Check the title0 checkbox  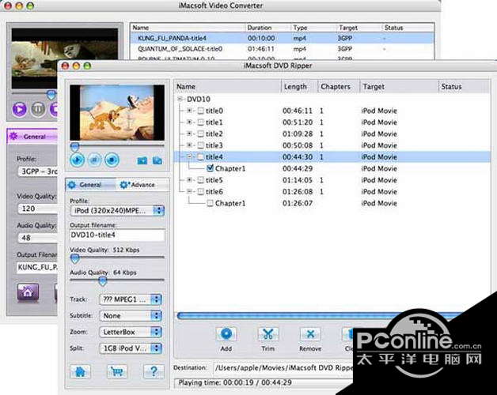click(201, 111)
